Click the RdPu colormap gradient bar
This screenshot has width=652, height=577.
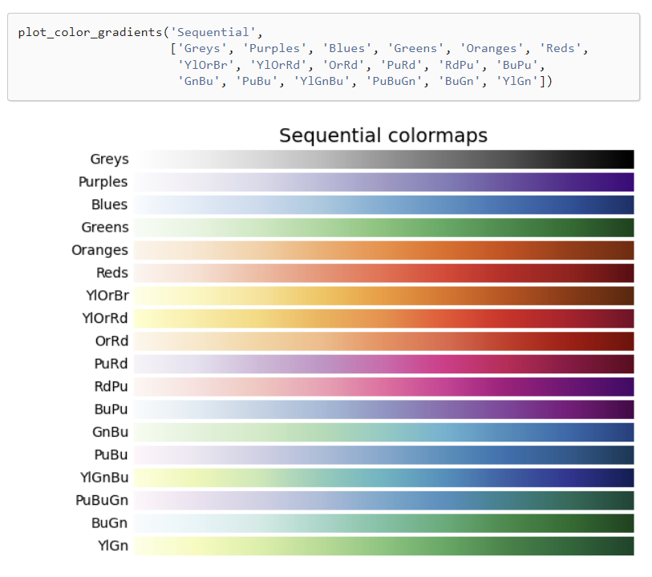pyautogui.click(x=384, y=387)
